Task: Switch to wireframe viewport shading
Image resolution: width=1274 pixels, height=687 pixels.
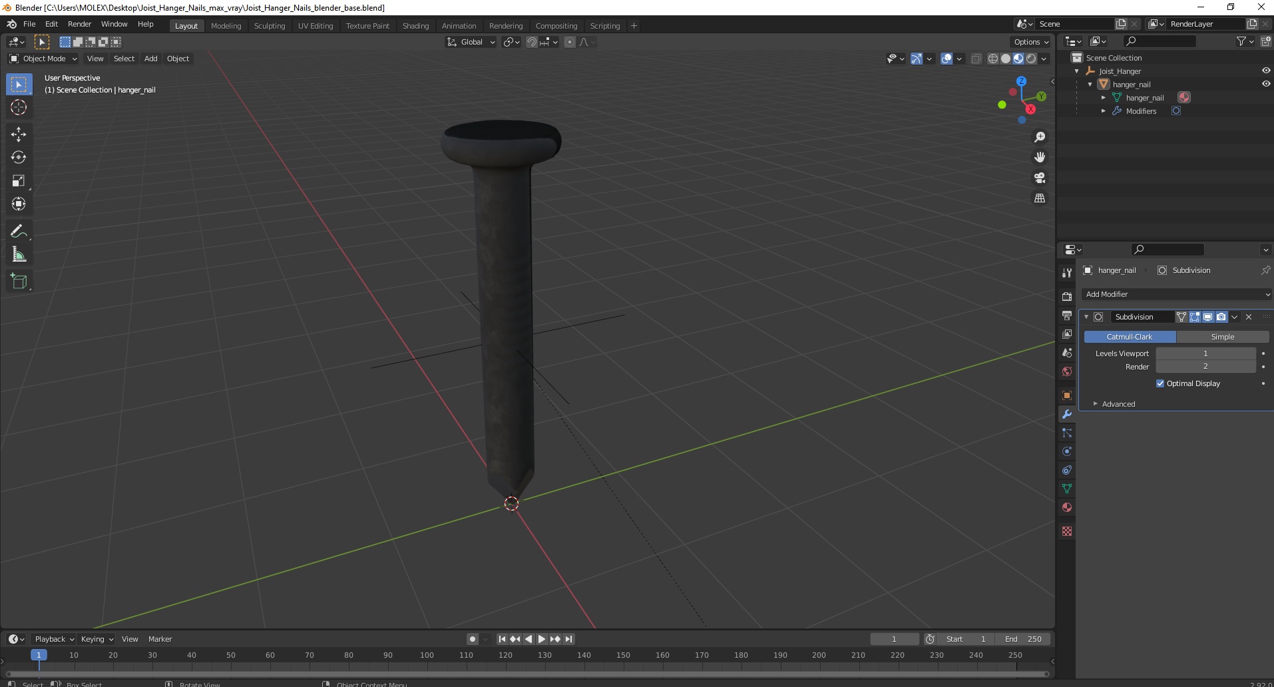Action: click(x=992, y=59)
